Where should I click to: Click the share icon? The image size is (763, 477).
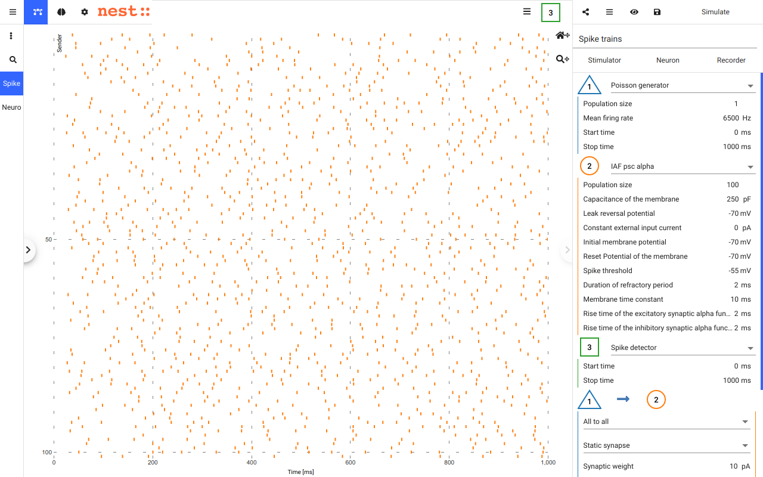pyautogui.click(x=586, y=12)
